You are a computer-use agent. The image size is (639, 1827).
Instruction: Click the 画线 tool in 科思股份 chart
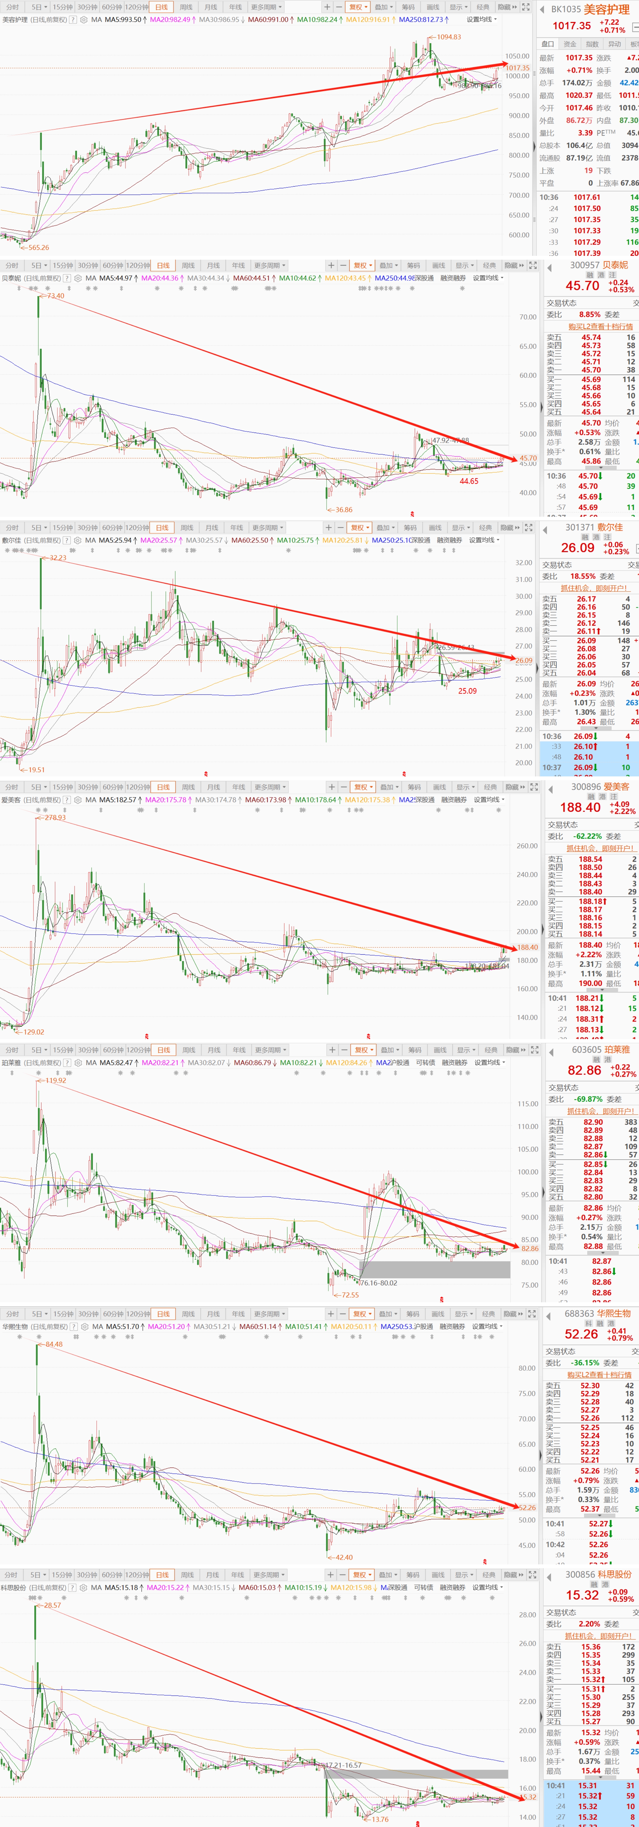[x=438, y=1574]
